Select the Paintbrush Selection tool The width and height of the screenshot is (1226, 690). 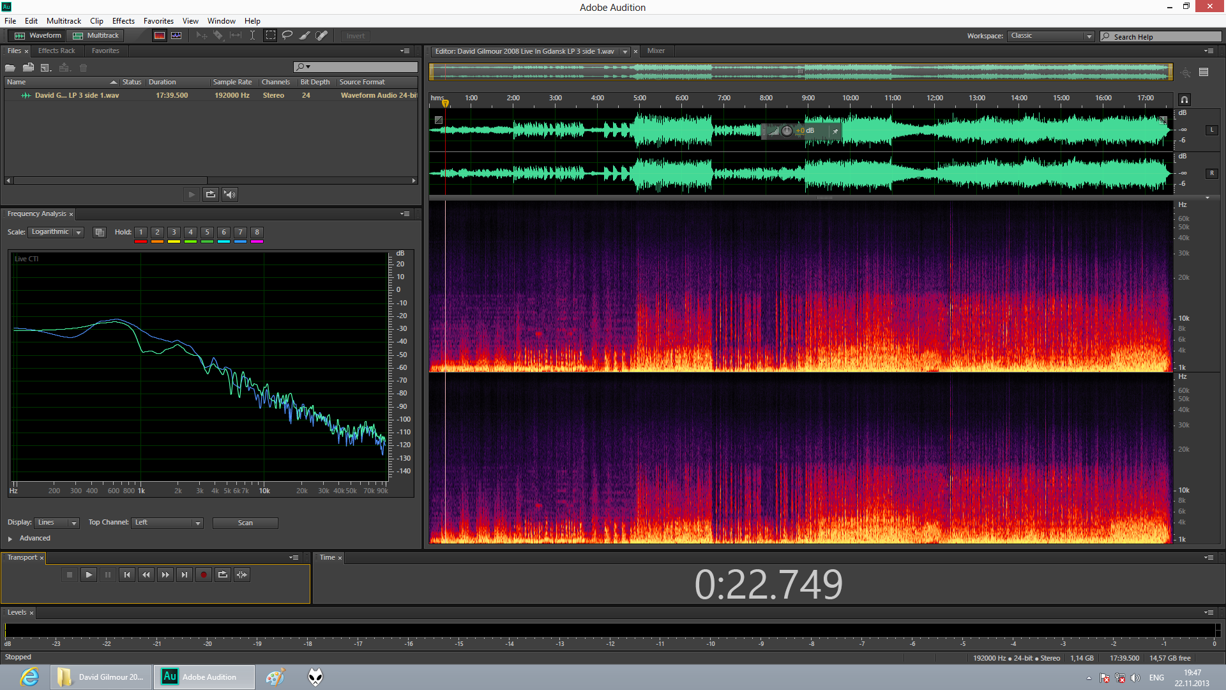(305, 36)
